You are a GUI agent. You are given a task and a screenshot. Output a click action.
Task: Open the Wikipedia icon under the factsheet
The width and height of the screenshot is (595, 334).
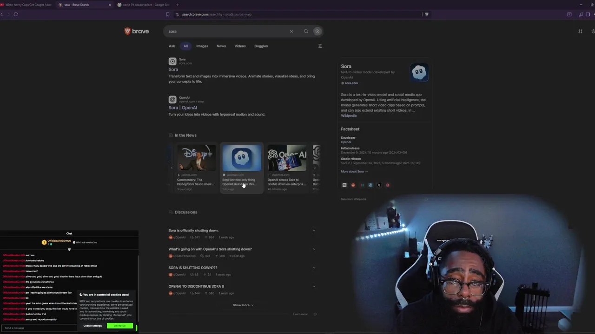click(344, 185)
